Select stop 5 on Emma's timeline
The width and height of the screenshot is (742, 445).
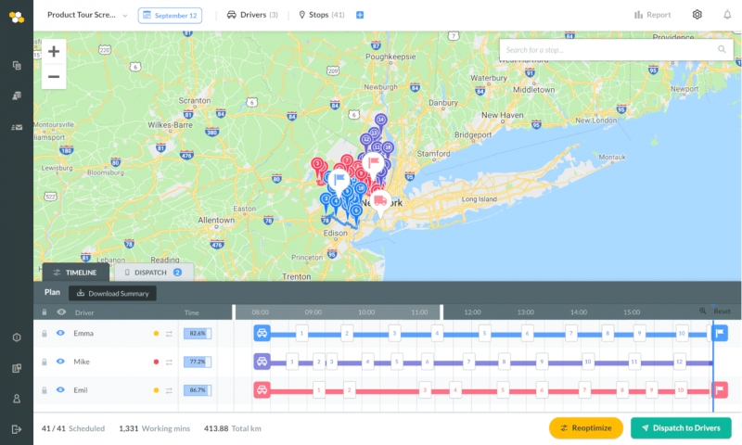coord(484,334)
